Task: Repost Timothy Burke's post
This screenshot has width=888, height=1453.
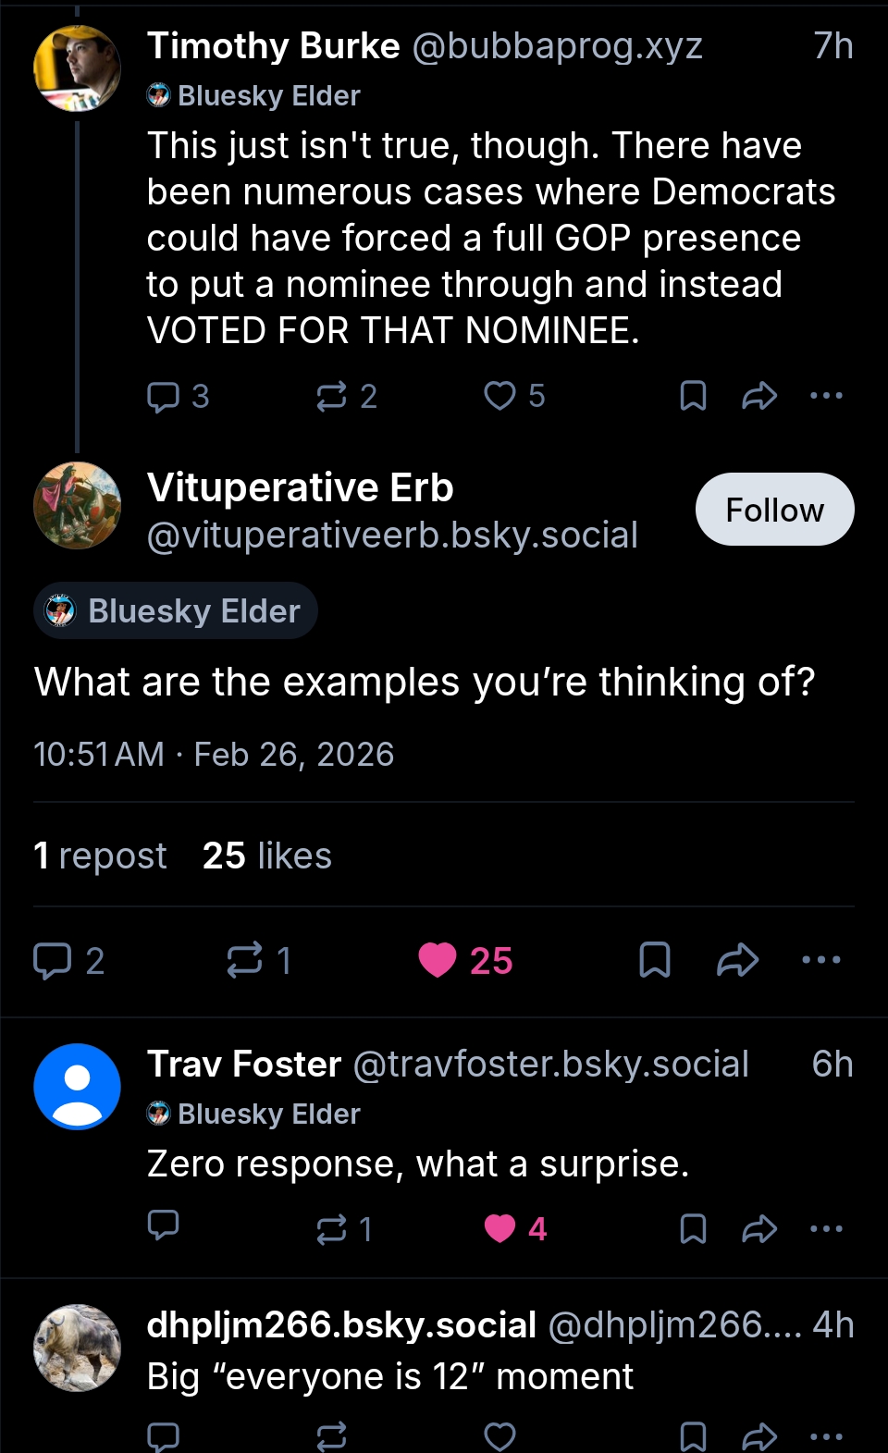Action: [331, 396]
